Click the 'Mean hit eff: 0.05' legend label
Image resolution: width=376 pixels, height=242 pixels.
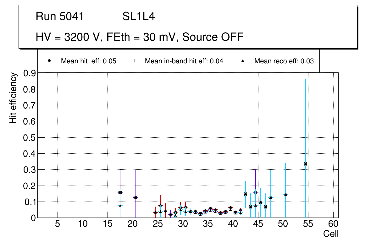click(88, 61)
